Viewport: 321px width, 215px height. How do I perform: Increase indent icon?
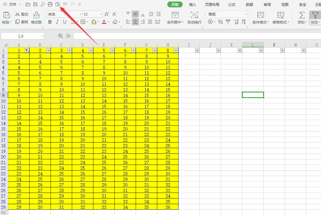(158, 14)
